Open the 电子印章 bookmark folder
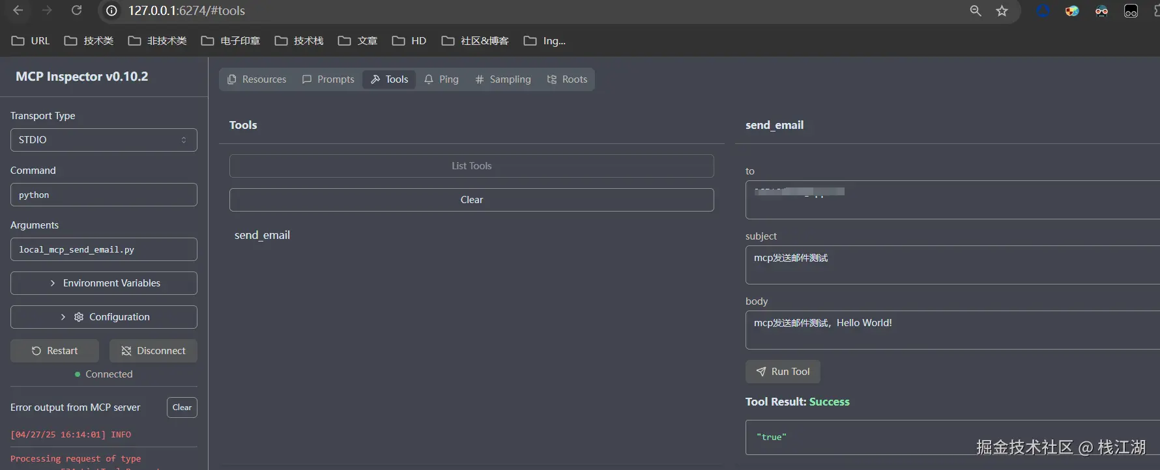The width and height of the screenshot is (1160, 470). pyautogui.click(x=231, y=40)
